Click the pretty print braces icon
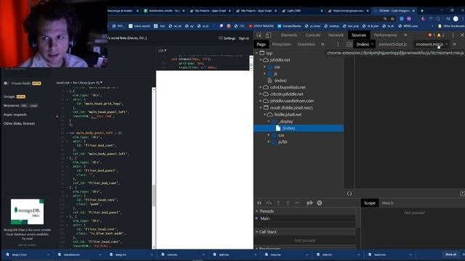The image size is (465, 261). [x=349, y=194]
